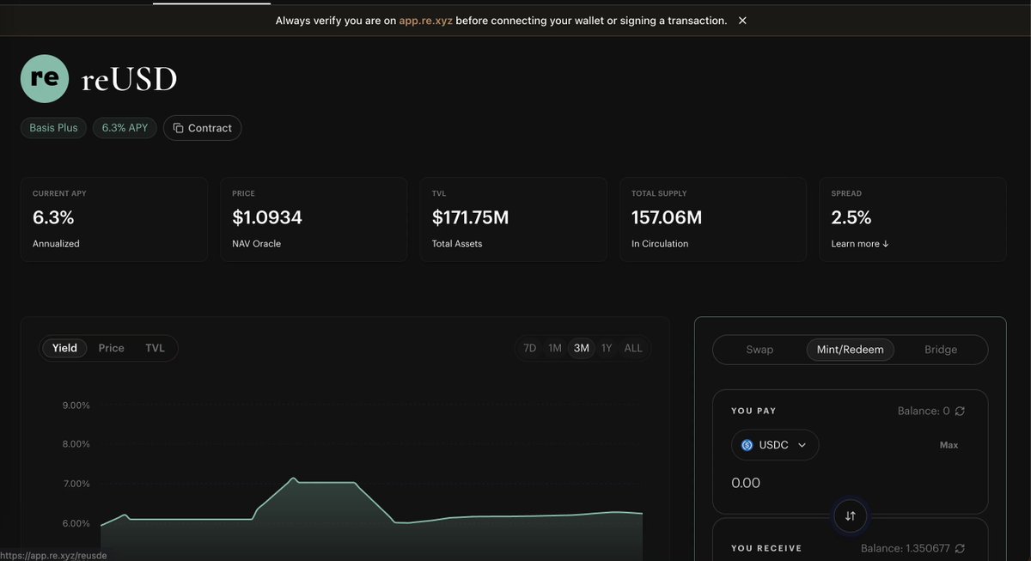Click the Basis Plus tag
The width and height of the screenshot is (1031, 561).
pyautogui.click(x=53, y=128)
